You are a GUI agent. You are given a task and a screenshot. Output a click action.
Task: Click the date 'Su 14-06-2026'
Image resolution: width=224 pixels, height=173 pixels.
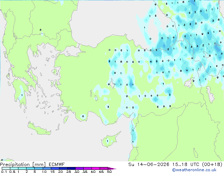(149, 165)
